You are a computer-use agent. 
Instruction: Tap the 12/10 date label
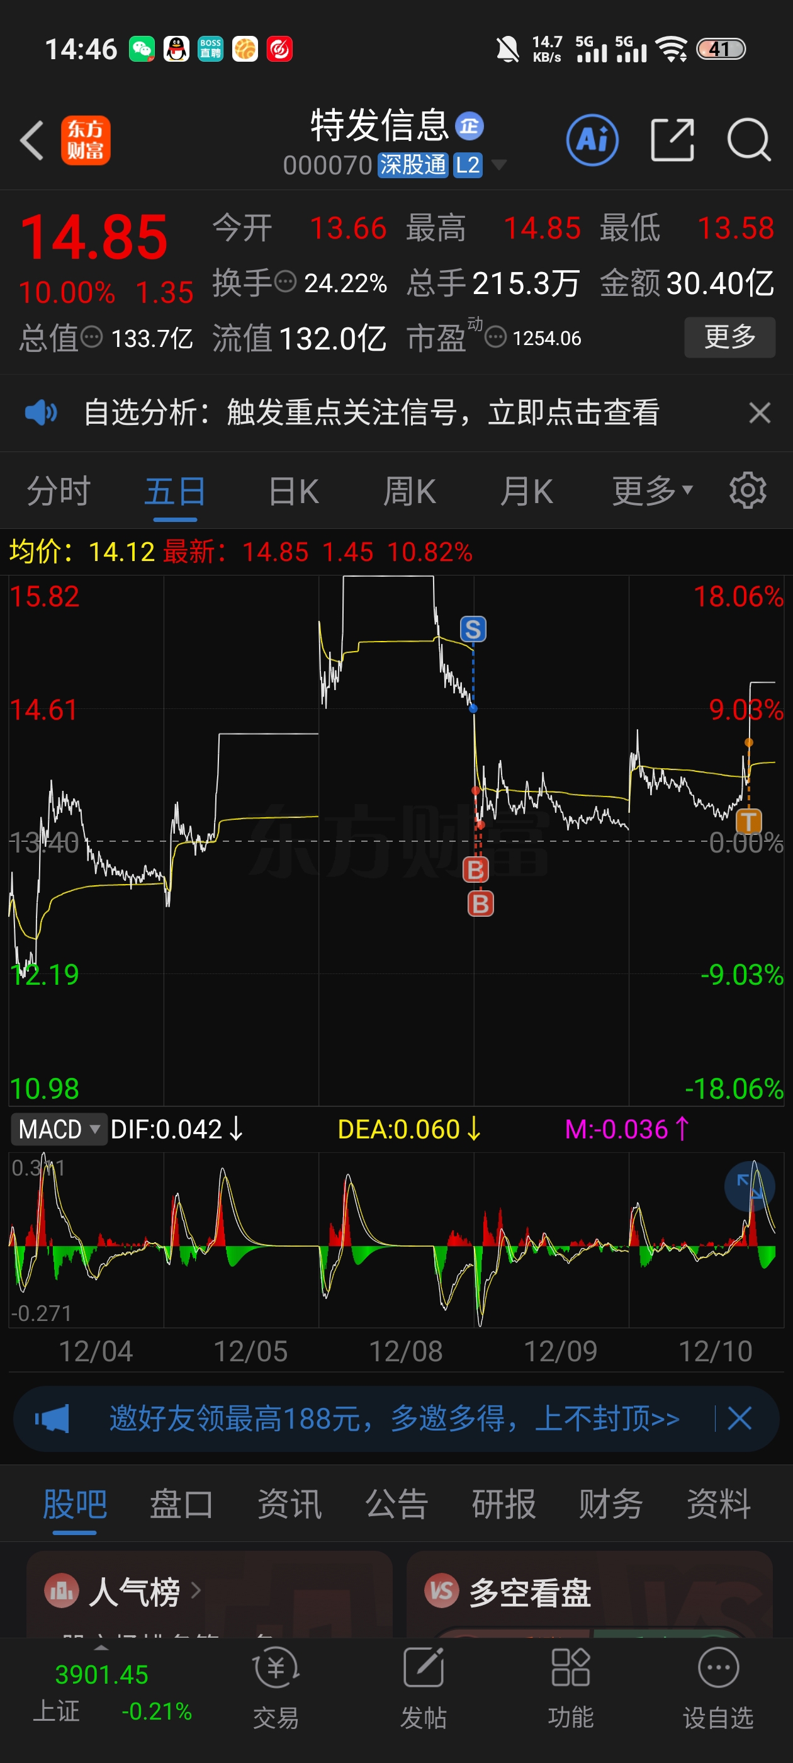[715, 1352]
